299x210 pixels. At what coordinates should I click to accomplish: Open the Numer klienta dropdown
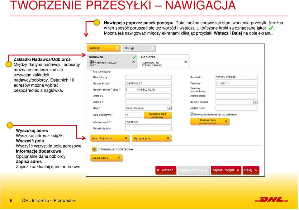(255, 102)
